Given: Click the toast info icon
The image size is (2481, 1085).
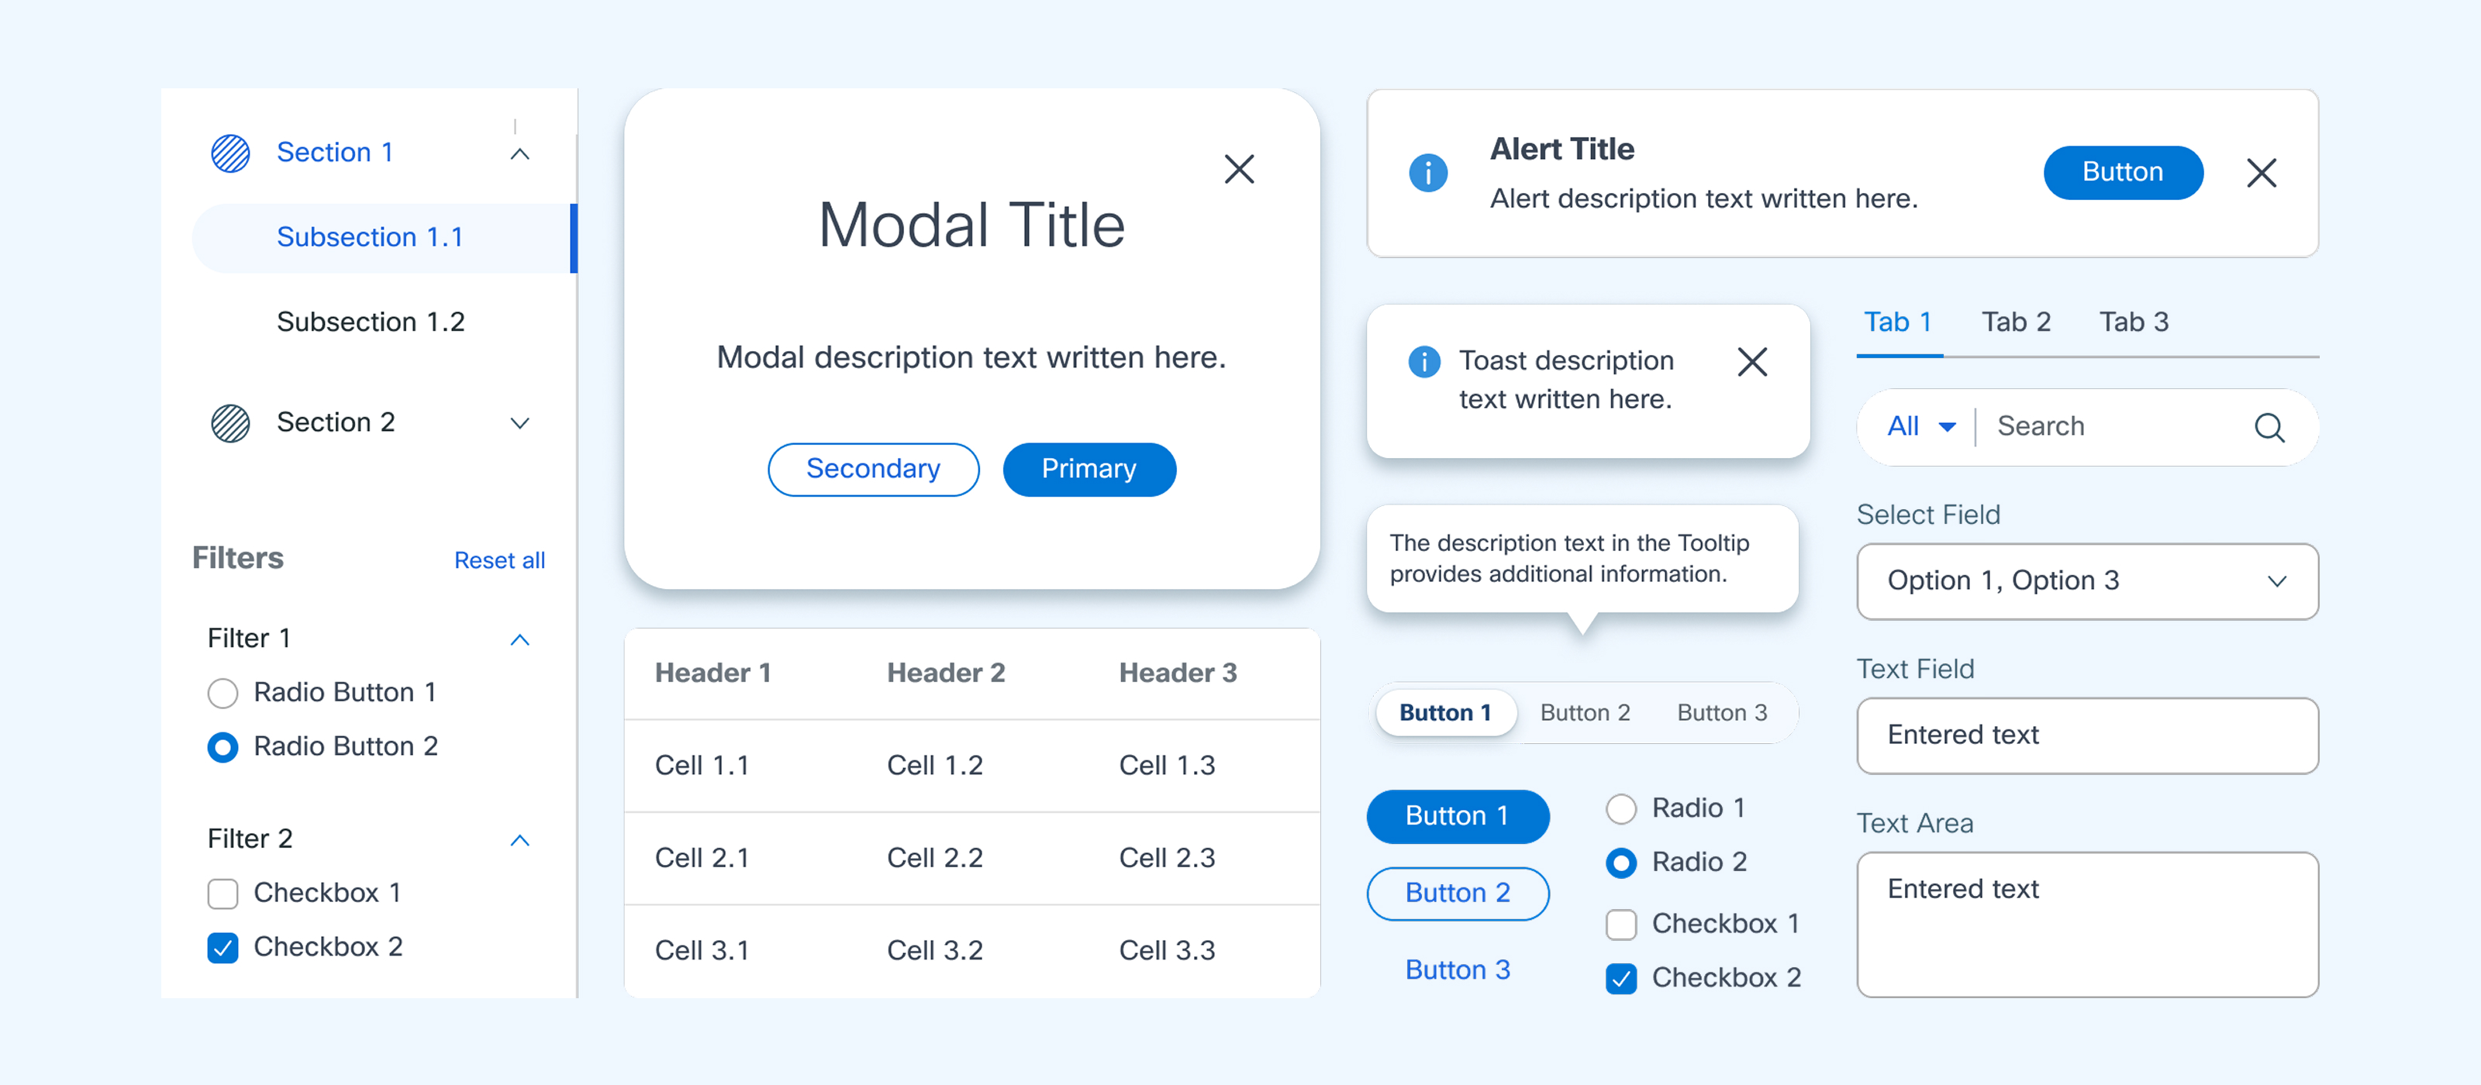Looking at the screenshot, I should pos(1423,362).
